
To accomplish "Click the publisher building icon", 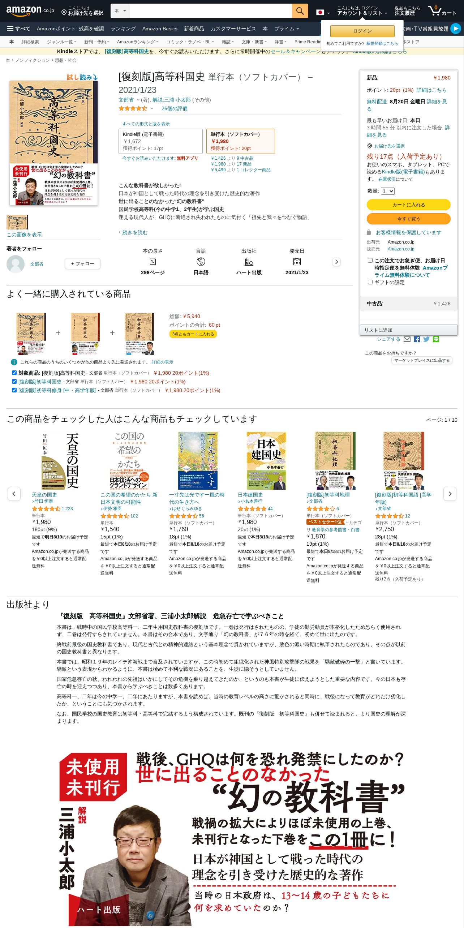I will pyautogui.click(x=249, y=261).
